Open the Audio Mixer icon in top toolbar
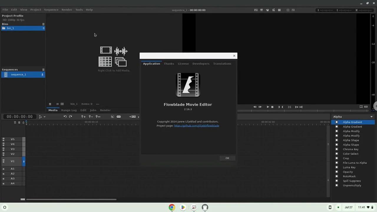This screenshot has height=212, width=377. click(256, 10)
